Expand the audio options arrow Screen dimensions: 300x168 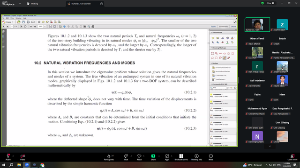(x=13, y=156)
